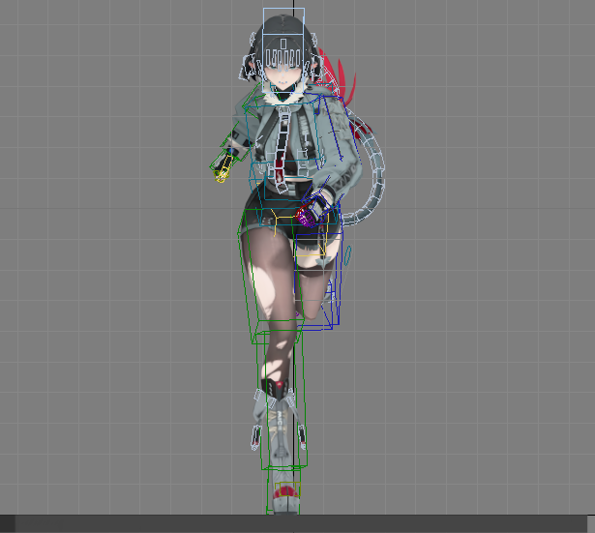595x533 pixels.
Task: Click the vertical axis line above the head
Action: click(291, 5)
